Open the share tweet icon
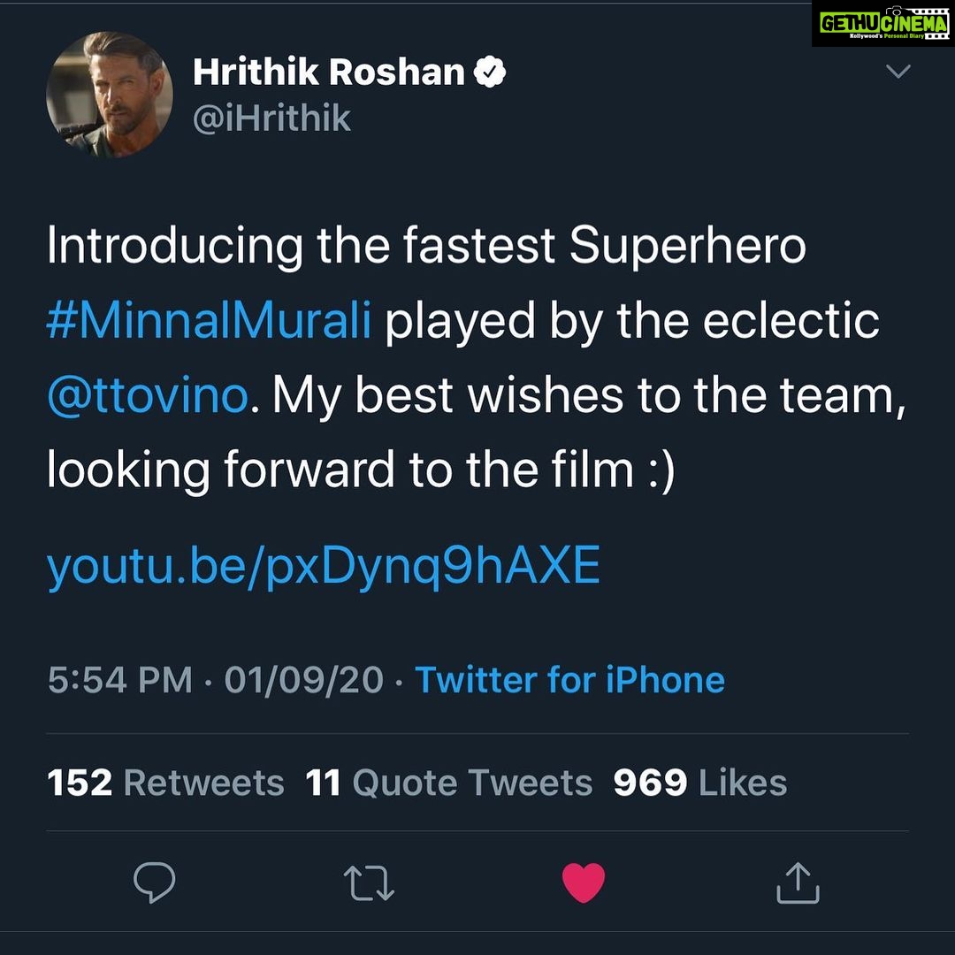This screenshot has height=955, width=955. tap(798, 882)
